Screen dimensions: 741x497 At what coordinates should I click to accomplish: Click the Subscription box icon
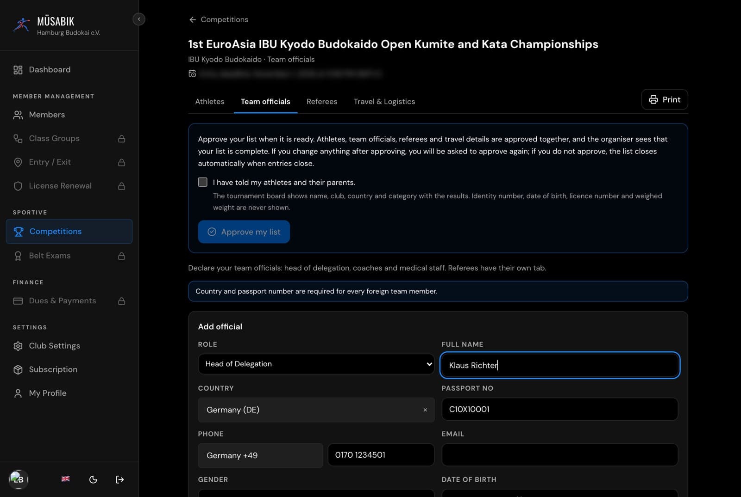pos(18,369)
